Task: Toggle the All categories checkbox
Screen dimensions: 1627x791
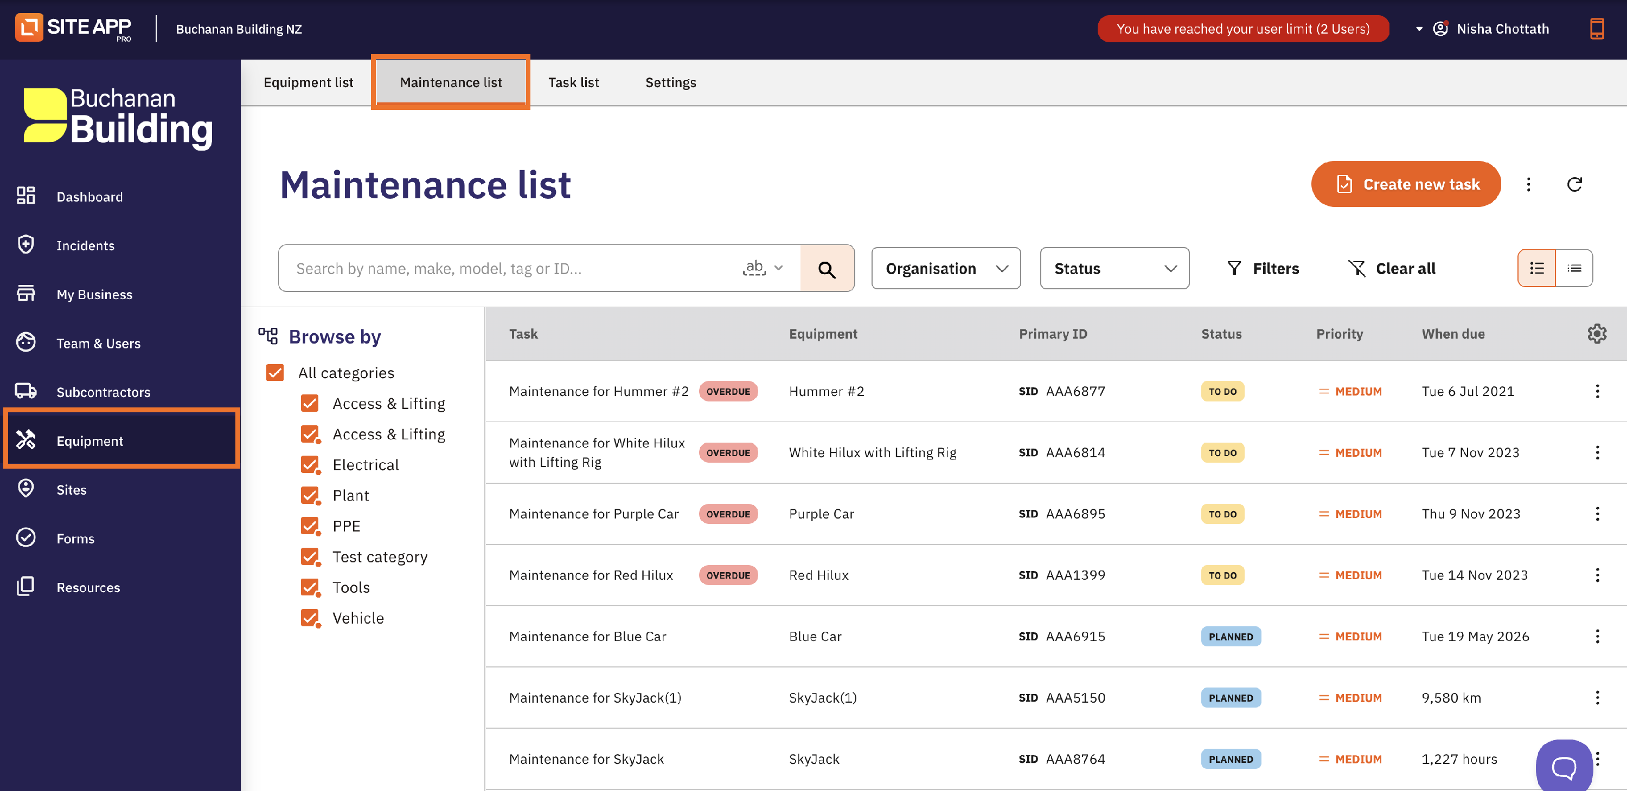Action: [275, 372]
